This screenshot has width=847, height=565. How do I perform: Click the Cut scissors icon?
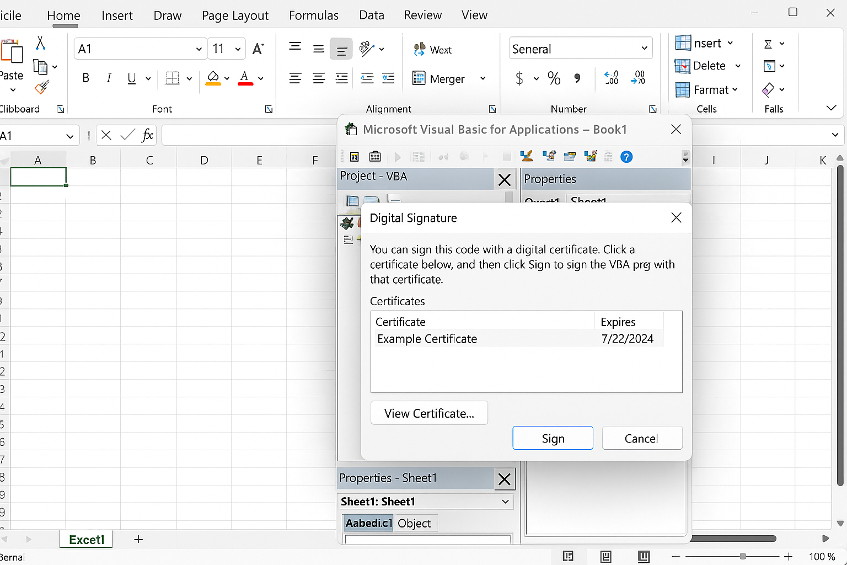point(40,43)
